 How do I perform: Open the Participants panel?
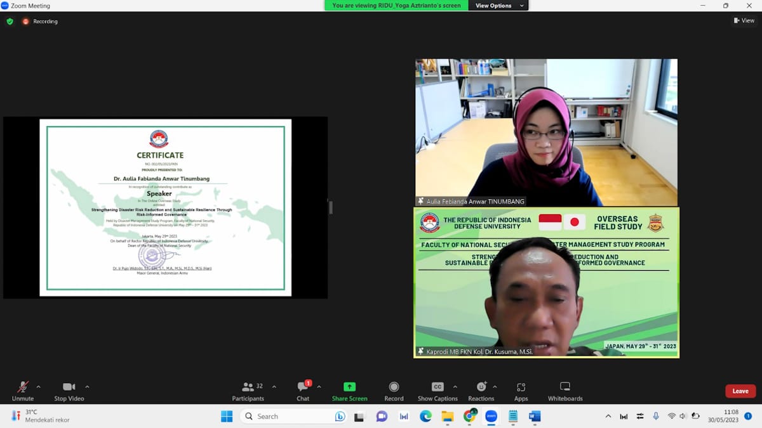click(248, 391)
